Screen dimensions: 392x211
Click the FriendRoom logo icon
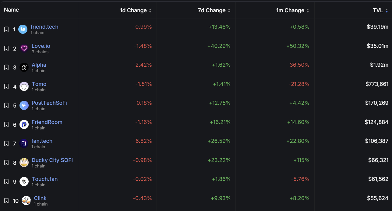coord(24,125)
